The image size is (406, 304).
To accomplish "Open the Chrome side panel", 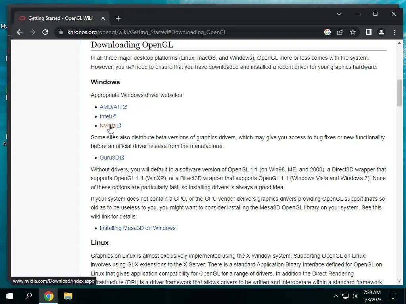I will click(368, 32).
